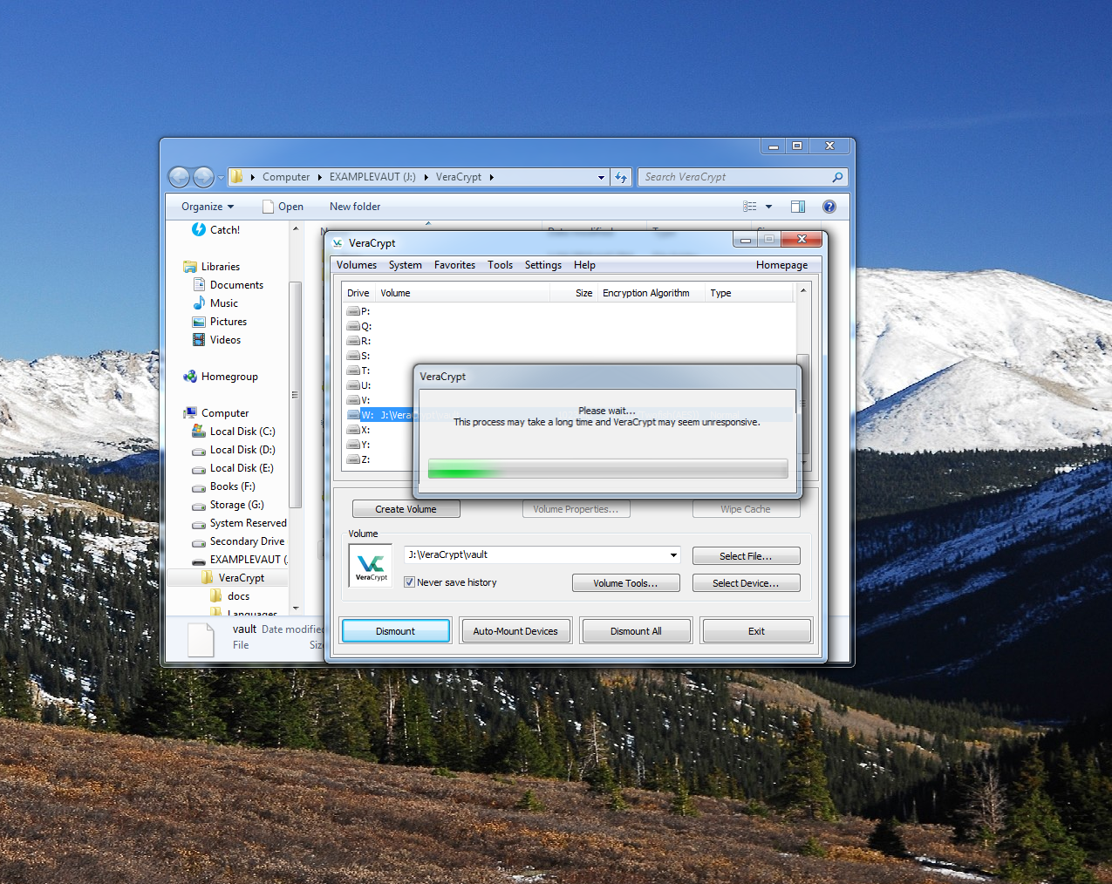Image resolution: width=1112 pixels, height=884 pixels.
Task: Open Books (F:) drive in sidebar
Action: 223,486
